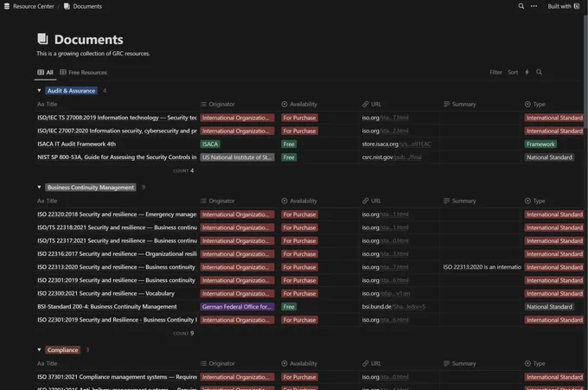Click the Compliance group tag
The height and width of the screenshot is (390, 588).
(62, 350)
